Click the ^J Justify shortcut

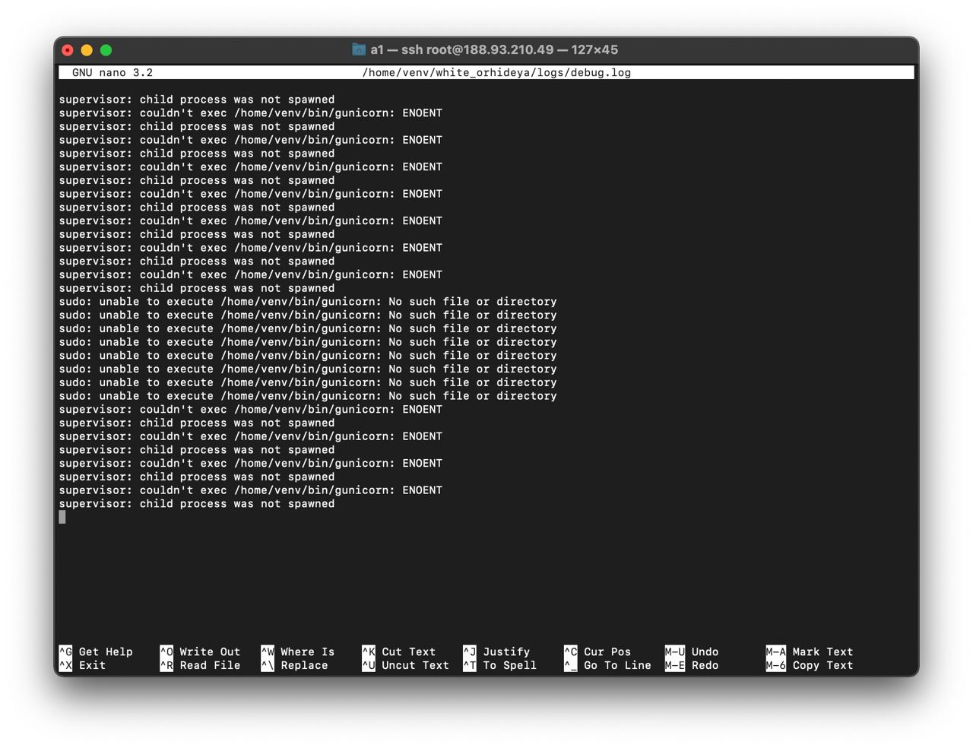point(496,652)
